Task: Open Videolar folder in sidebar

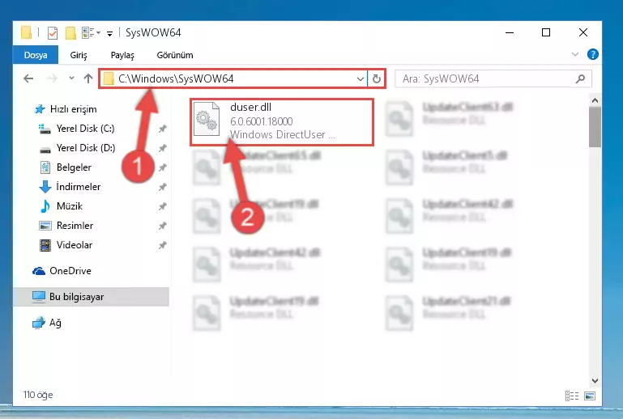Action: pos(75,245)
